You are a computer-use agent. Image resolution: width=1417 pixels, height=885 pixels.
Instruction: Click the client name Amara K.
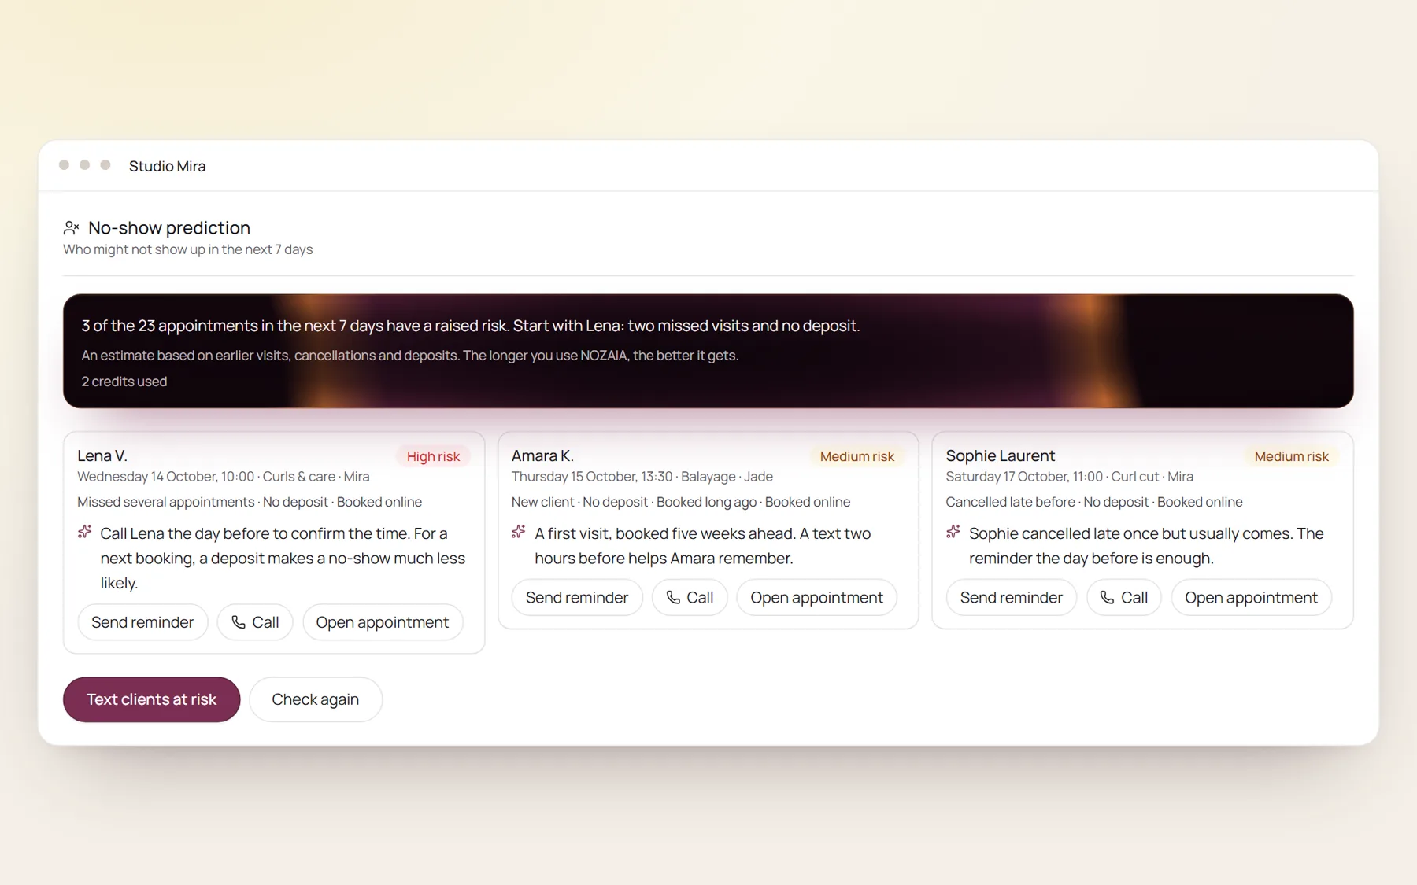point(542,455)
